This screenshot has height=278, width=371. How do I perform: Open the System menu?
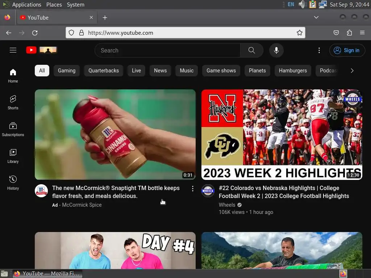coord(75,4)
